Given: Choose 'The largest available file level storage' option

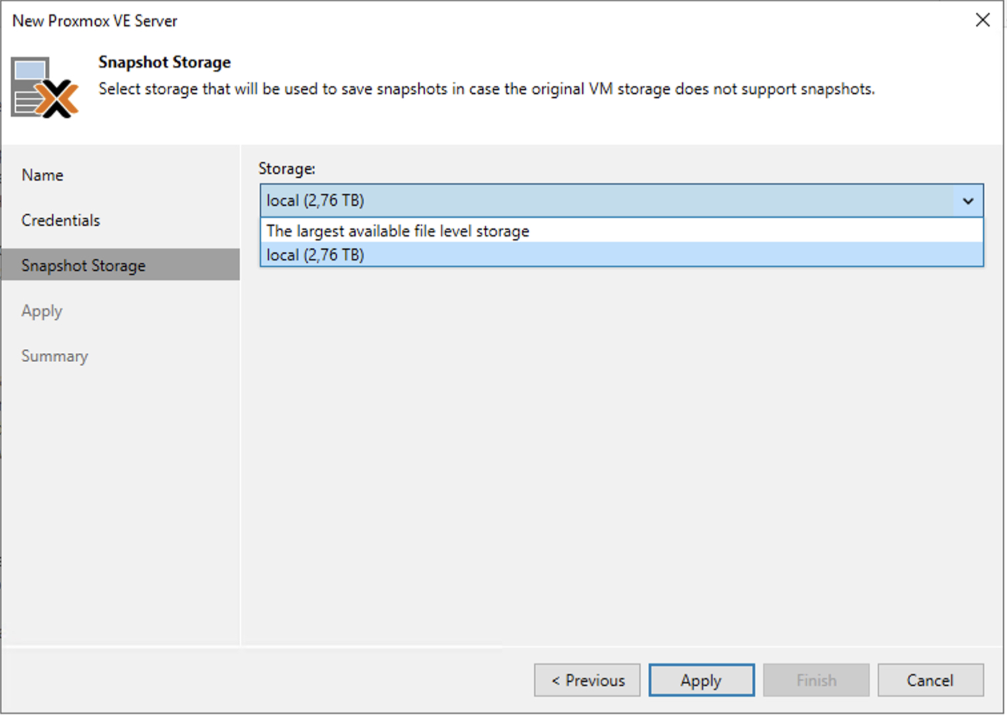Looking at the screenshot, I should click(x=398, y=231).
